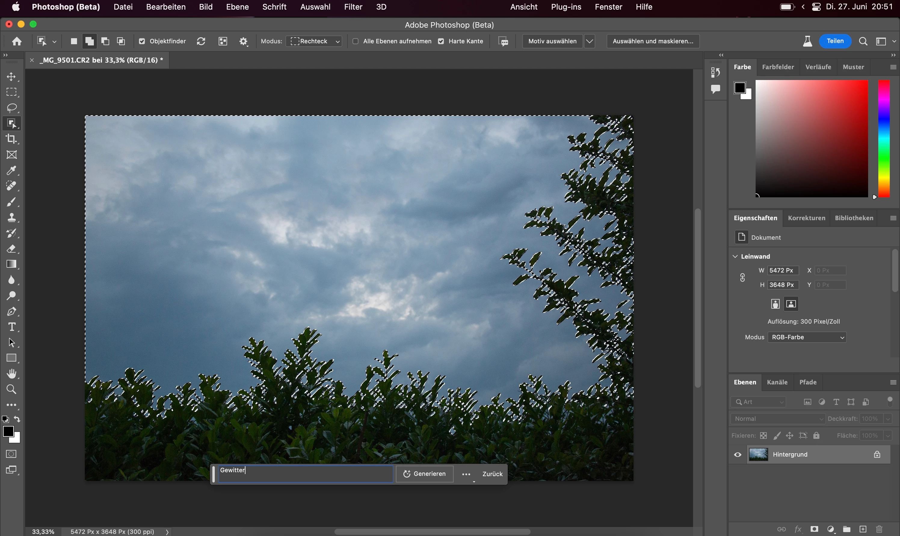The image size is (900, 536).
Task: Click the delete layer trash icon
Action: pyautogui.click(x=879, y=529)
